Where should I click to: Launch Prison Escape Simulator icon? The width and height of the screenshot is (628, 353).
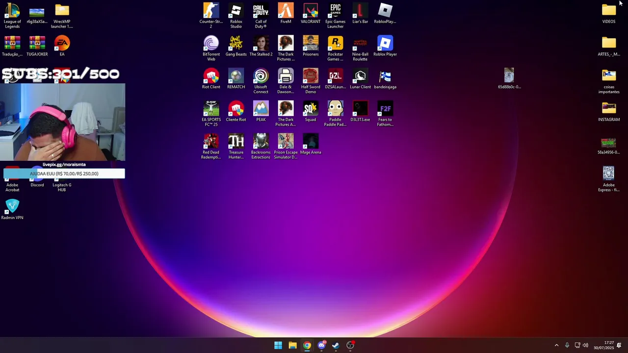pyautogui.click(x=286, y=146)
